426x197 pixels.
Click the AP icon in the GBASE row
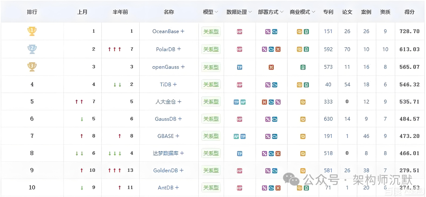coord(236,136)
